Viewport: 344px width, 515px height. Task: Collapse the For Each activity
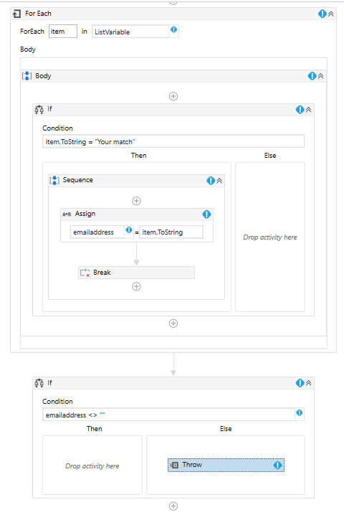tap(331, 14)
